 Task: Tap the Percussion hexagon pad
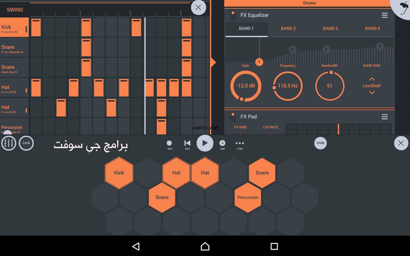248,197
